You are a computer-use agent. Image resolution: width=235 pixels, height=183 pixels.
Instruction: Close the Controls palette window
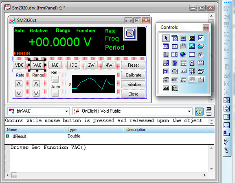click(206, 28)
